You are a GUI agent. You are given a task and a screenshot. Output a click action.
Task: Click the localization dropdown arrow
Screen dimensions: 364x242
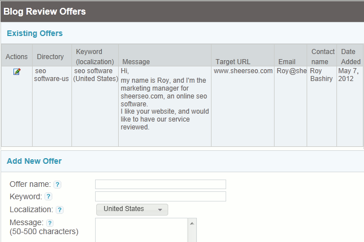click(160, 210)
